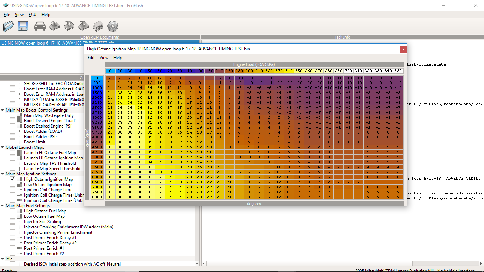This screenshot has width=484, height=272.
Task: Collapse the Main Map Fuel Settings group
Action: (2, 206)
